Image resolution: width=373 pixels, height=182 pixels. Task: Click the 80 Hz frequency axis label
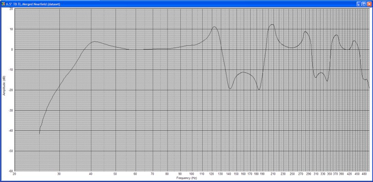pos(167,174)
